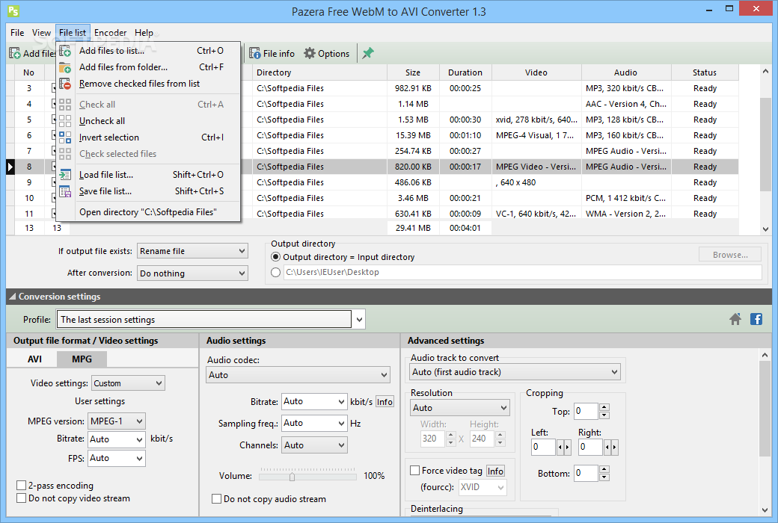Image resolution: width=778 pixels, height=523 pixels.
Task: Open the Resolution Auto dropdown
Action: [459, 407]
